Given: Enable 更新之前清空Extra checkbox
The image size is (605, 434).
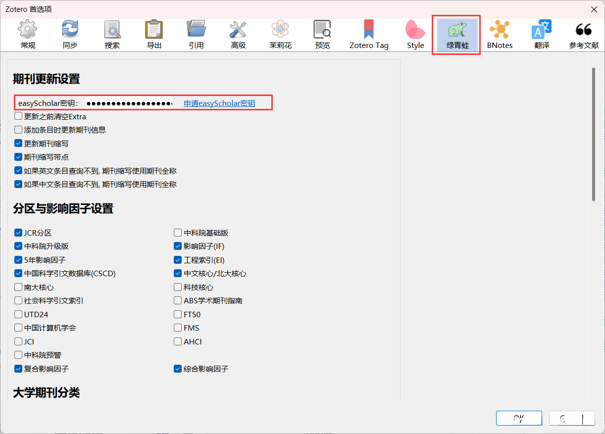Looking at the screenshot, I should click(x=19, y=116).
